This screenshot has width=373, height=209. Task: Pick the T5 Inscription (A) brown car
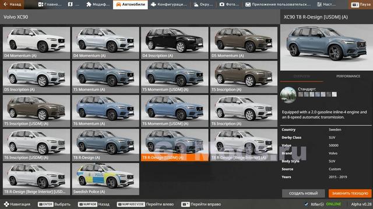pyautogui.click(x=244, y=77)
